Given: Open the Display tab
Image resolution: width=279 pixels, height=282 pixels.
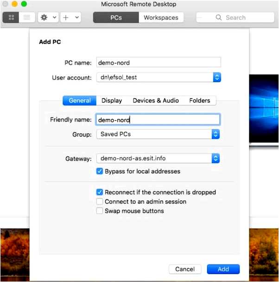Looking at the screenshot, I should pyautogui.click(x=112, y=100).
